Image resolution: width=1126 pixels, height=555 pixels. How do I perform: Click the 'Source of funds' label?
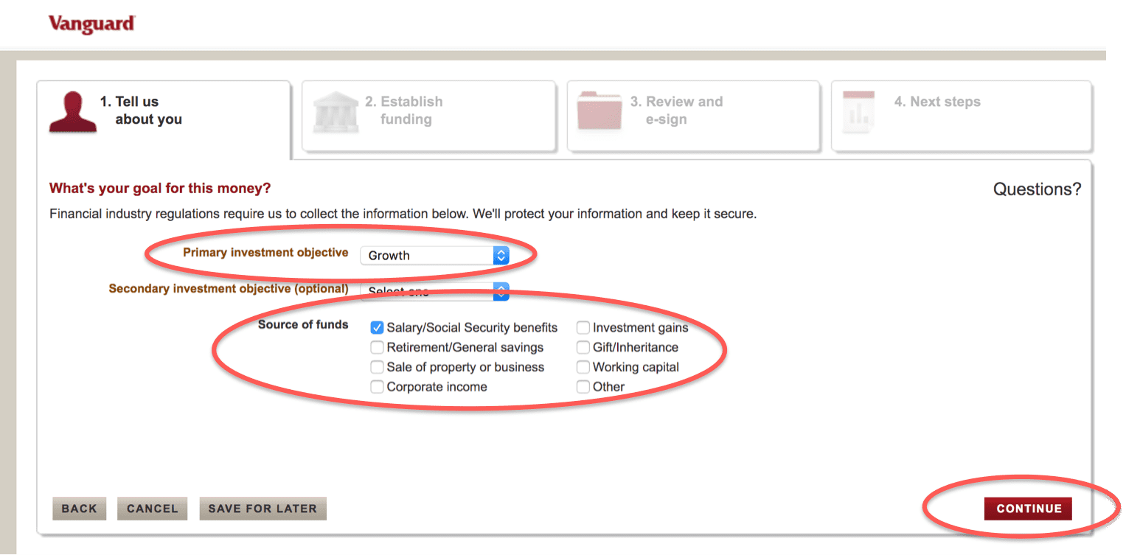click(x=303, y=324)
